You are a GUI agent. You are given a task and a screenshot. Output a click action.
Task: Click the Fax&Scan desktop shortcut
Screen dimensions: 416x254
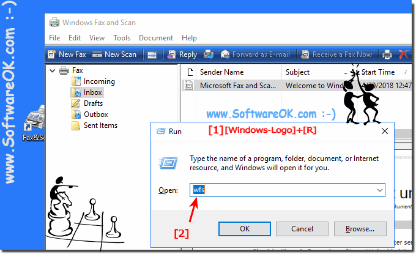pyautogui.click(x=34, y=124)
